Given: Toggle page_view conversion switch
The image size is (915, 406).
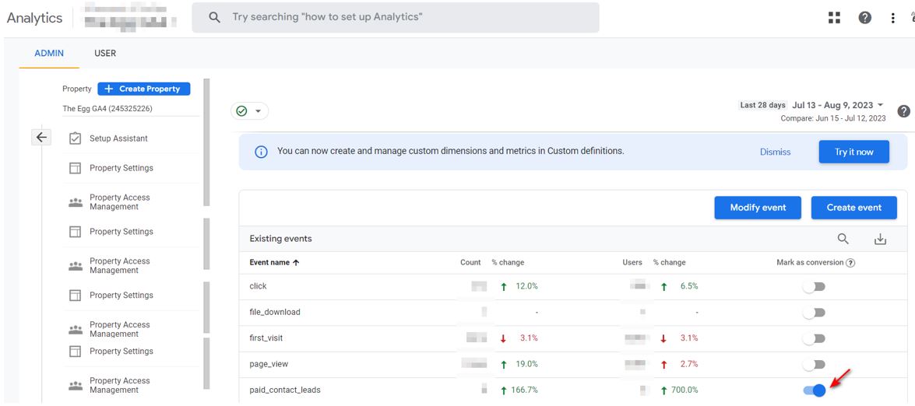Looking at the screenshot, I should click(x=814, y=365).
